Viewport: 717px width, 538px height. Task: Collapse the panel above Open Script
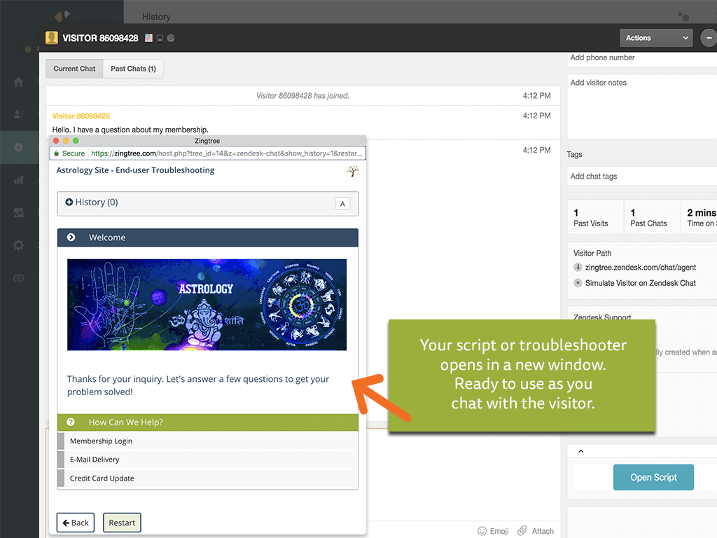(580, 451)
